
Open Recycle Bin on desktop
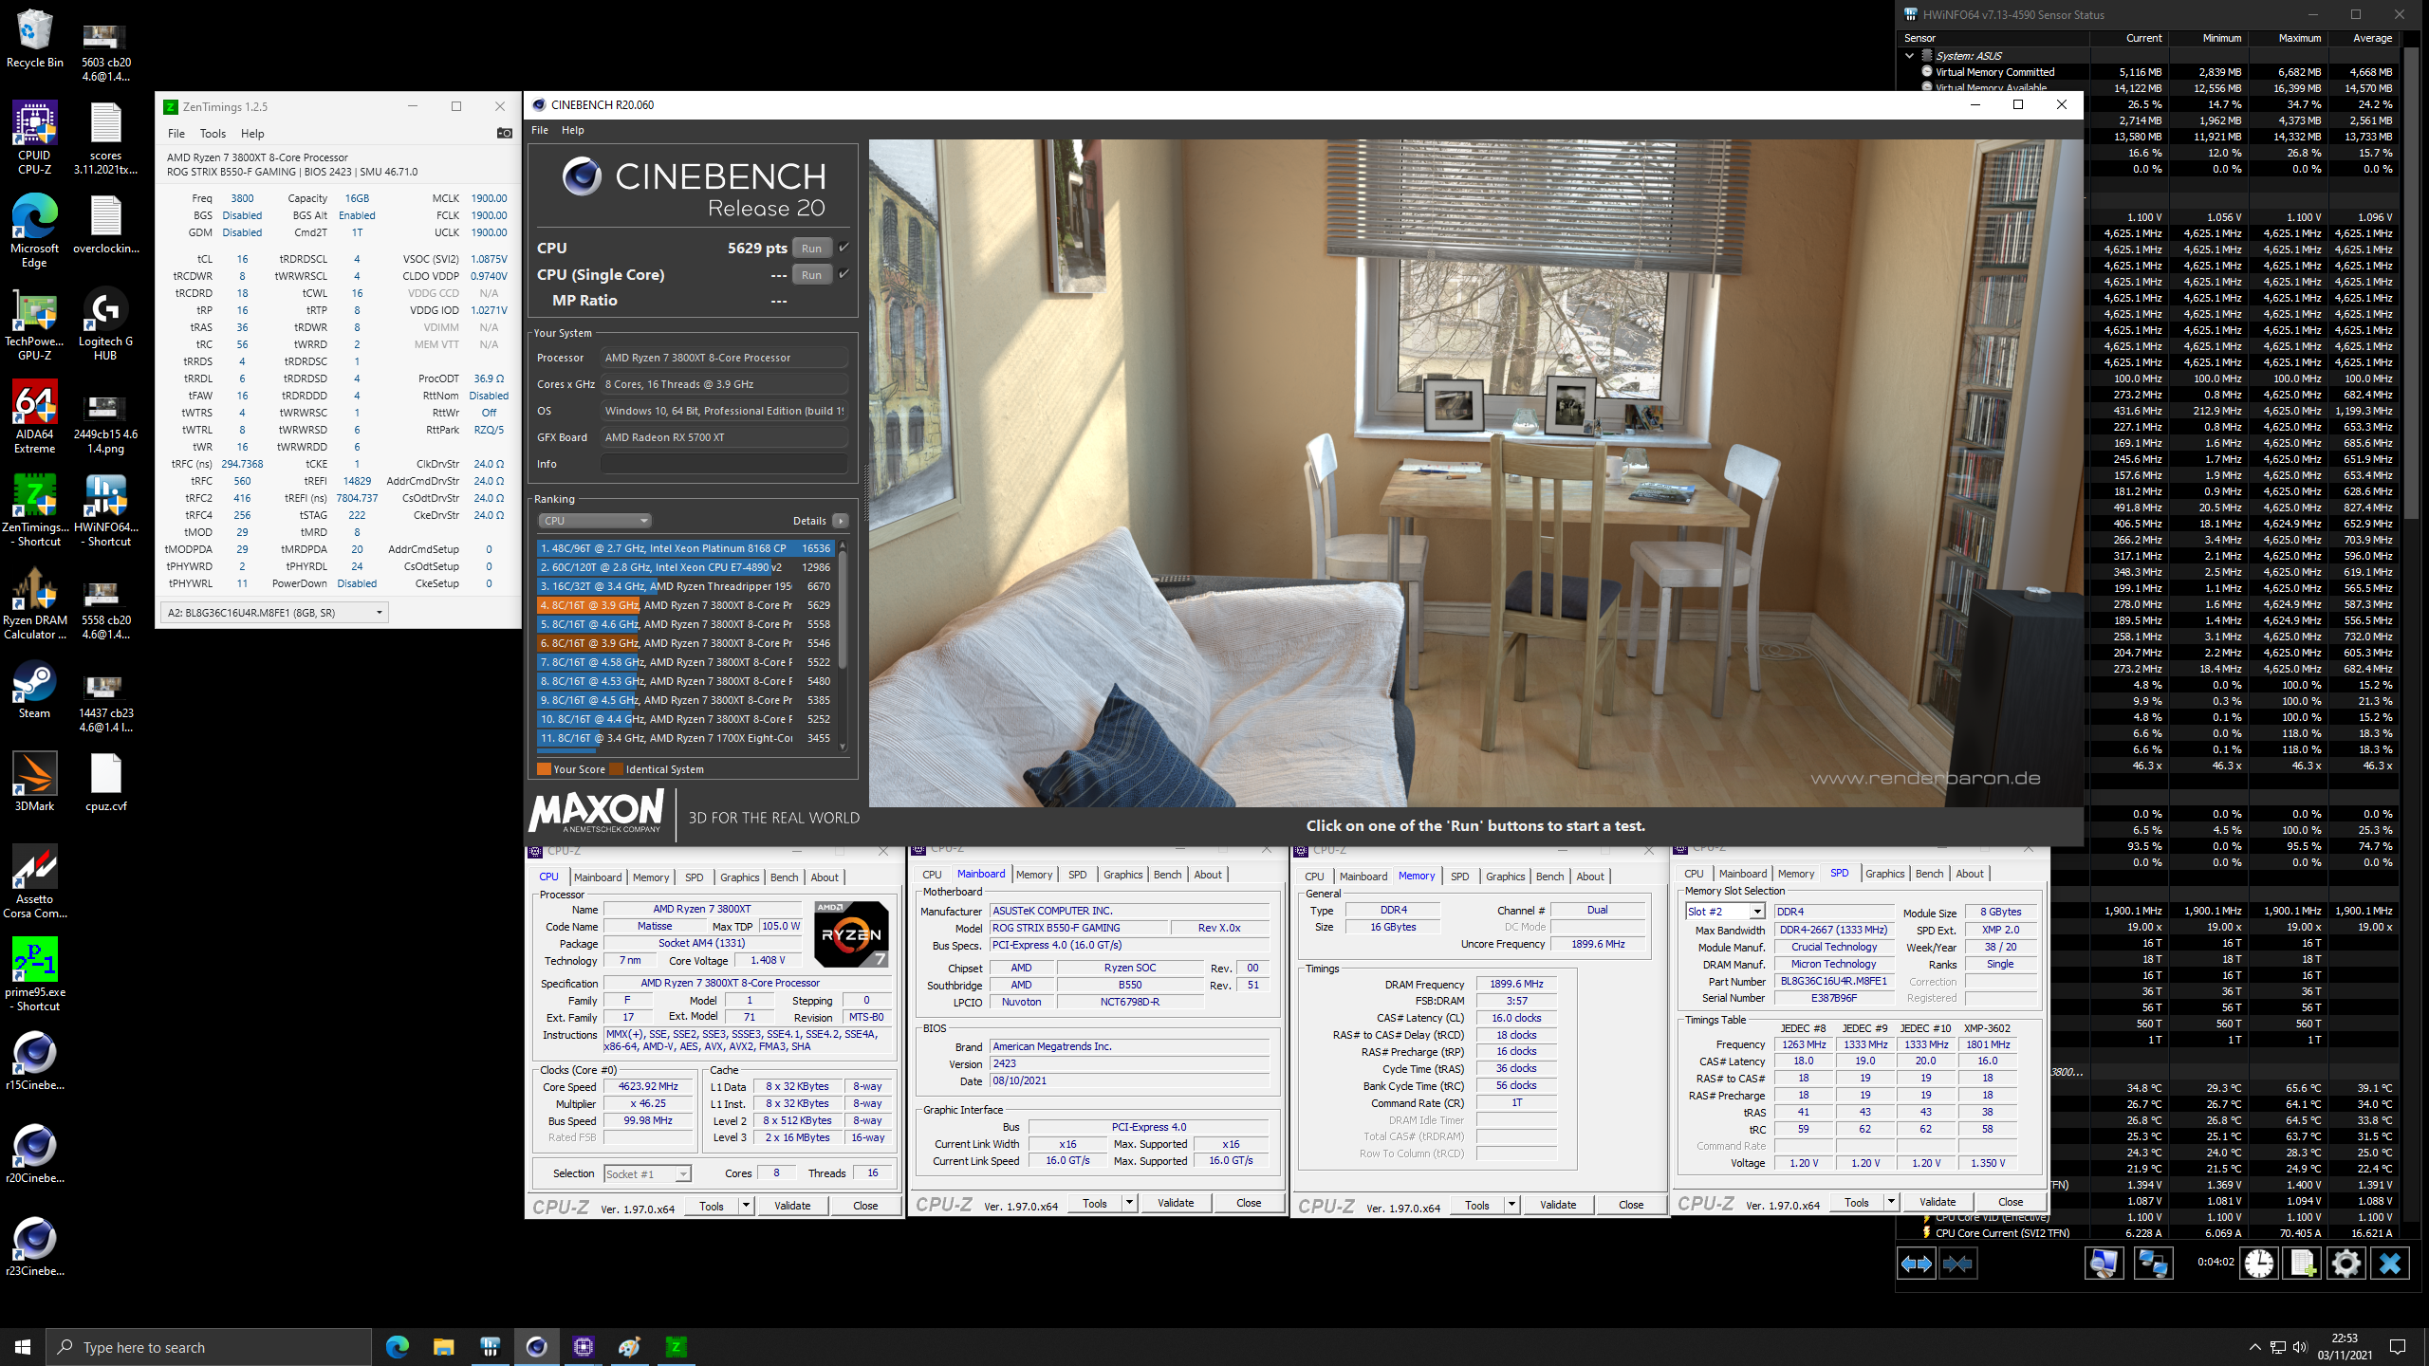(34, 38)
